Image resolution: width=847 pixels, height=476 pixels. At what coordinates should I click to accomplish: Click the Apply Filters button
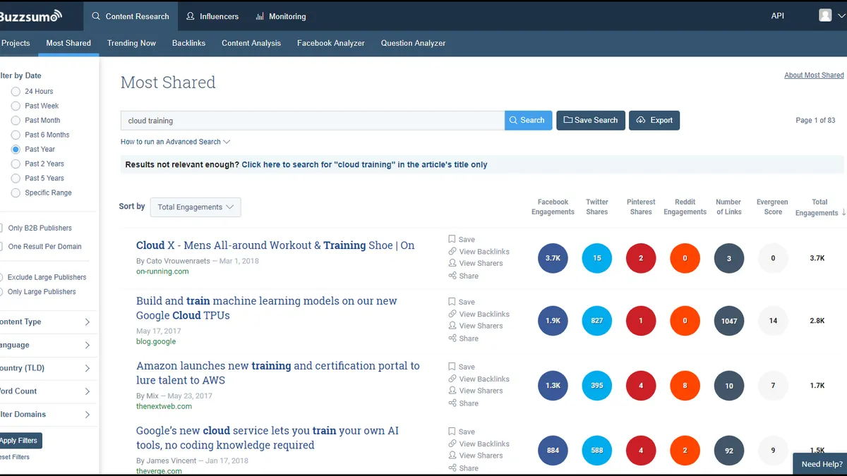pos(20,441)
